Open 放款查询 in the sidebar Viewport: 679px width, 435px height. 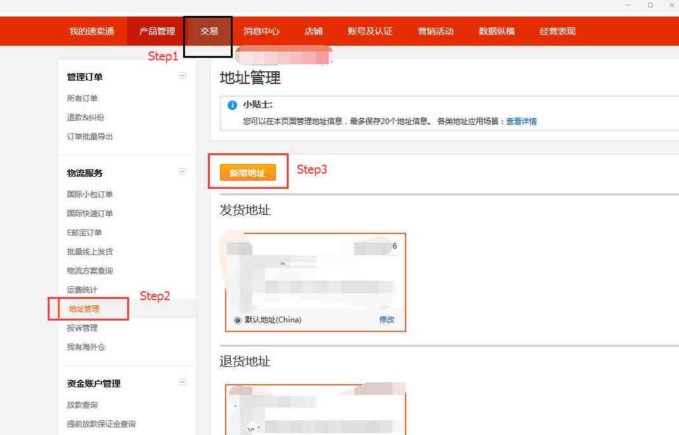coord(82,404)
